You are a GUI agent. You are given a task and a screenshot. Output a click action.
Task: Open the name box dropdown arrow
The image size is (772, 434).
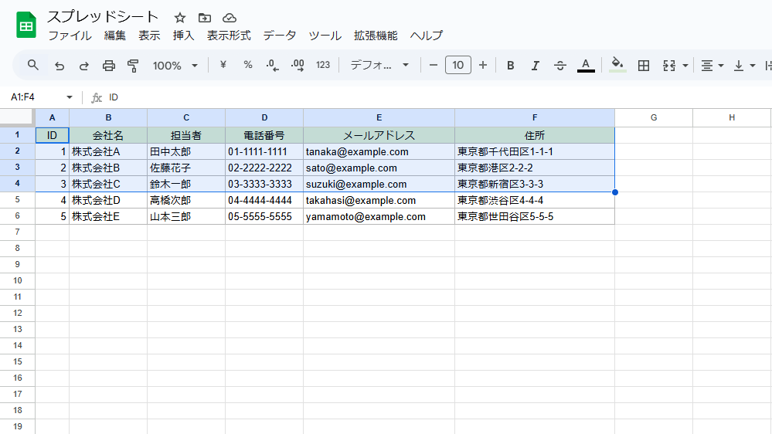tap(70, 97)
